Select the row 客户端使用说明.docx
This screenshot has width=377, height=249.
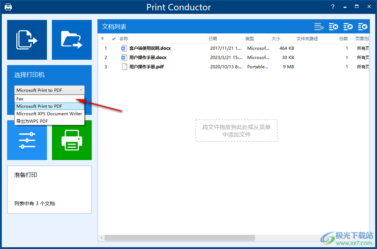234,48
